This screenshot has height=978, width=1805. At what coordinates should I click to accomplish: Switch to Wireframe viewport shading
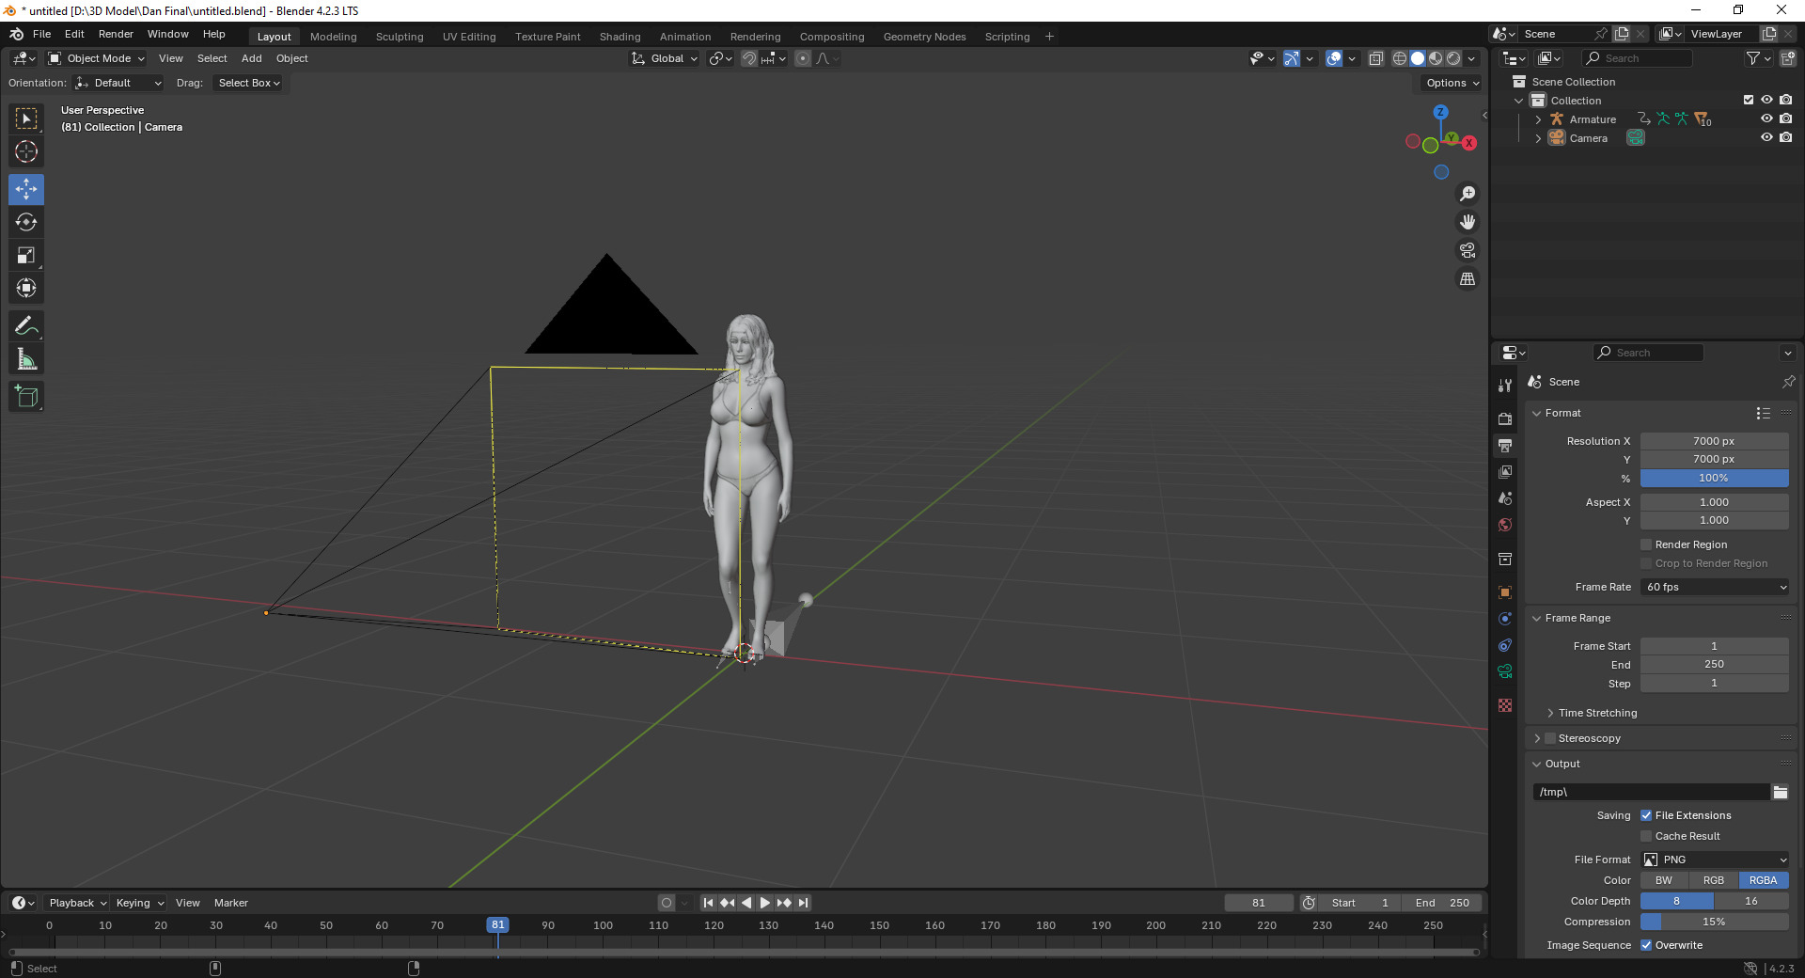pos(1400,58)
